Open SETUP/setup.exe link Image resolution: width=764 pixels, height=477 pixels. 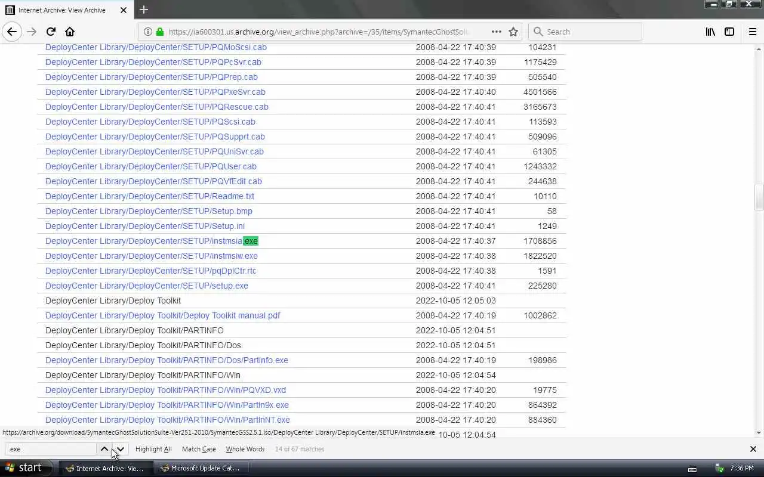coord(147,286)
